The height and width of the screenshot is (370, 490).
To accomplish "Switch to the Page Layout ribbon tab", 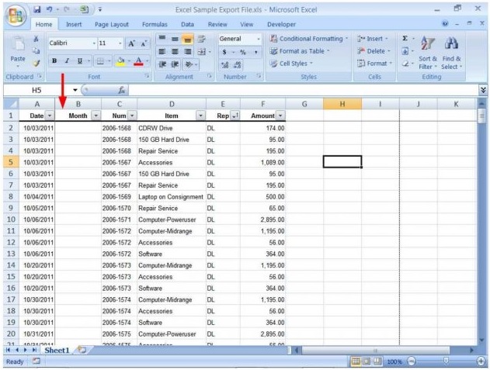I will click(x=112, y=24).
